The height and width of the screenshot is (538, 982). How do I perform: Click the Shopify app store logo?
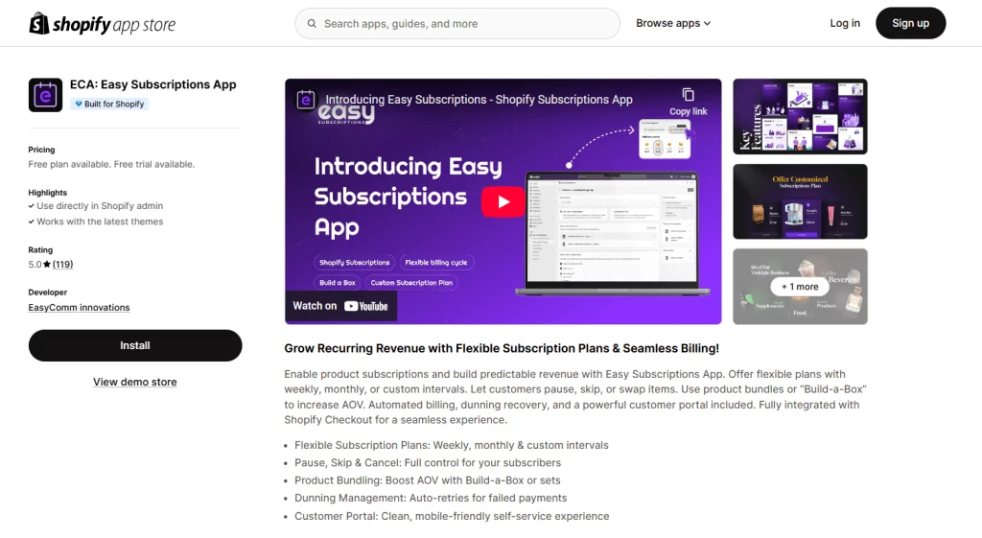102,24
